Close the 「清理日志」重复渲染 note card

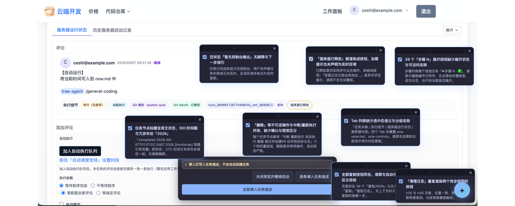point(471,173)
